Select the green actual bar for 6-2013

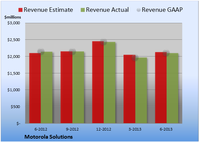pos(172,88)
